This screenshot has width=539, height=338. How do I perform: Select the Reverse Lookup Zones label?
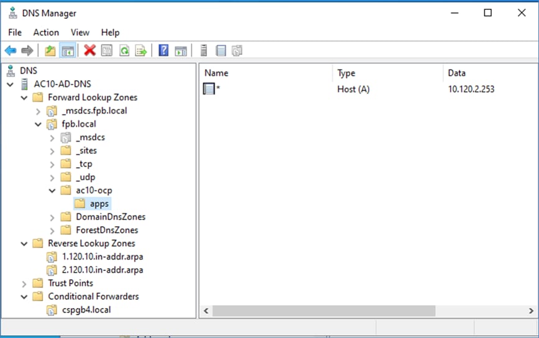click(x=91, y=243)
